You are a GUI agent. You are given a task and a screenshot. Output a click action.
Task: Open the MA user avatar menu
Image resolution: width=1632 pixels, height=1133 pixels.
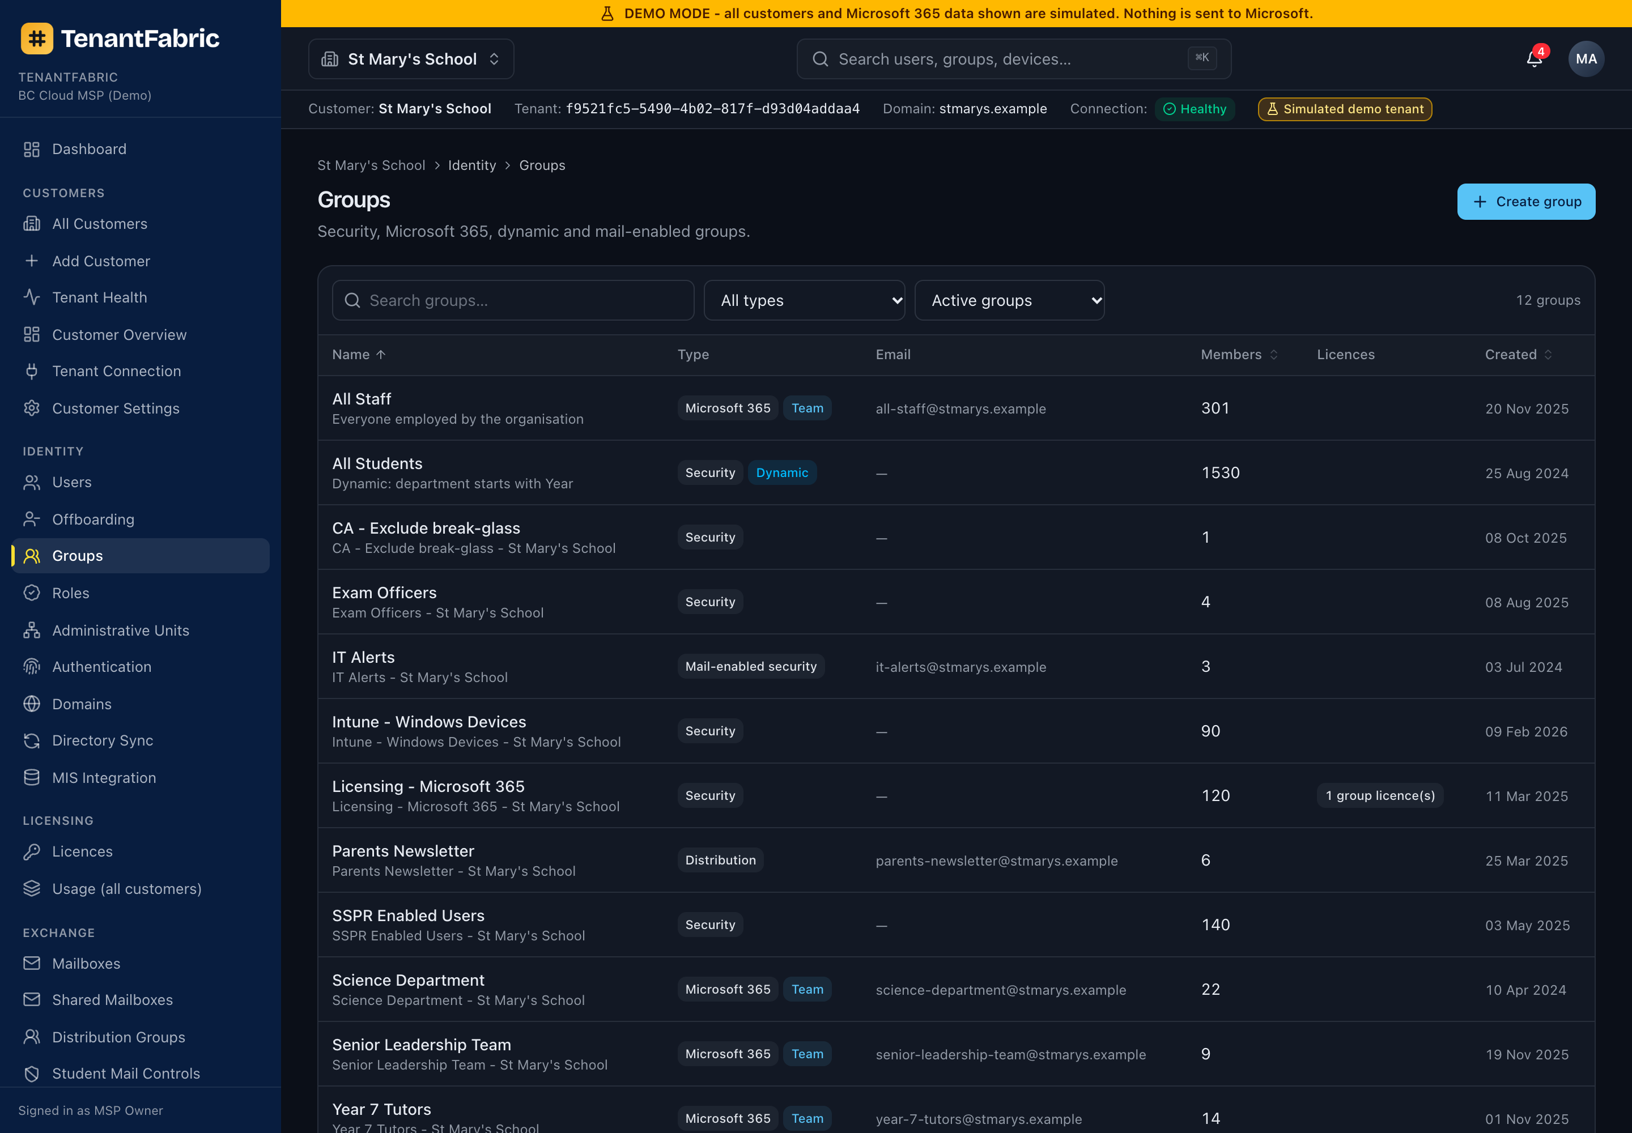pyautogui.click(x=1586, y=59)
